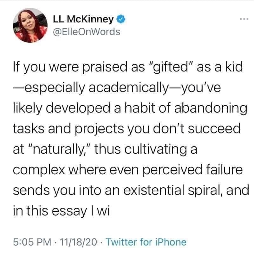
Task: Click the 5:05 PM timestamp
Action: (32, 242)
